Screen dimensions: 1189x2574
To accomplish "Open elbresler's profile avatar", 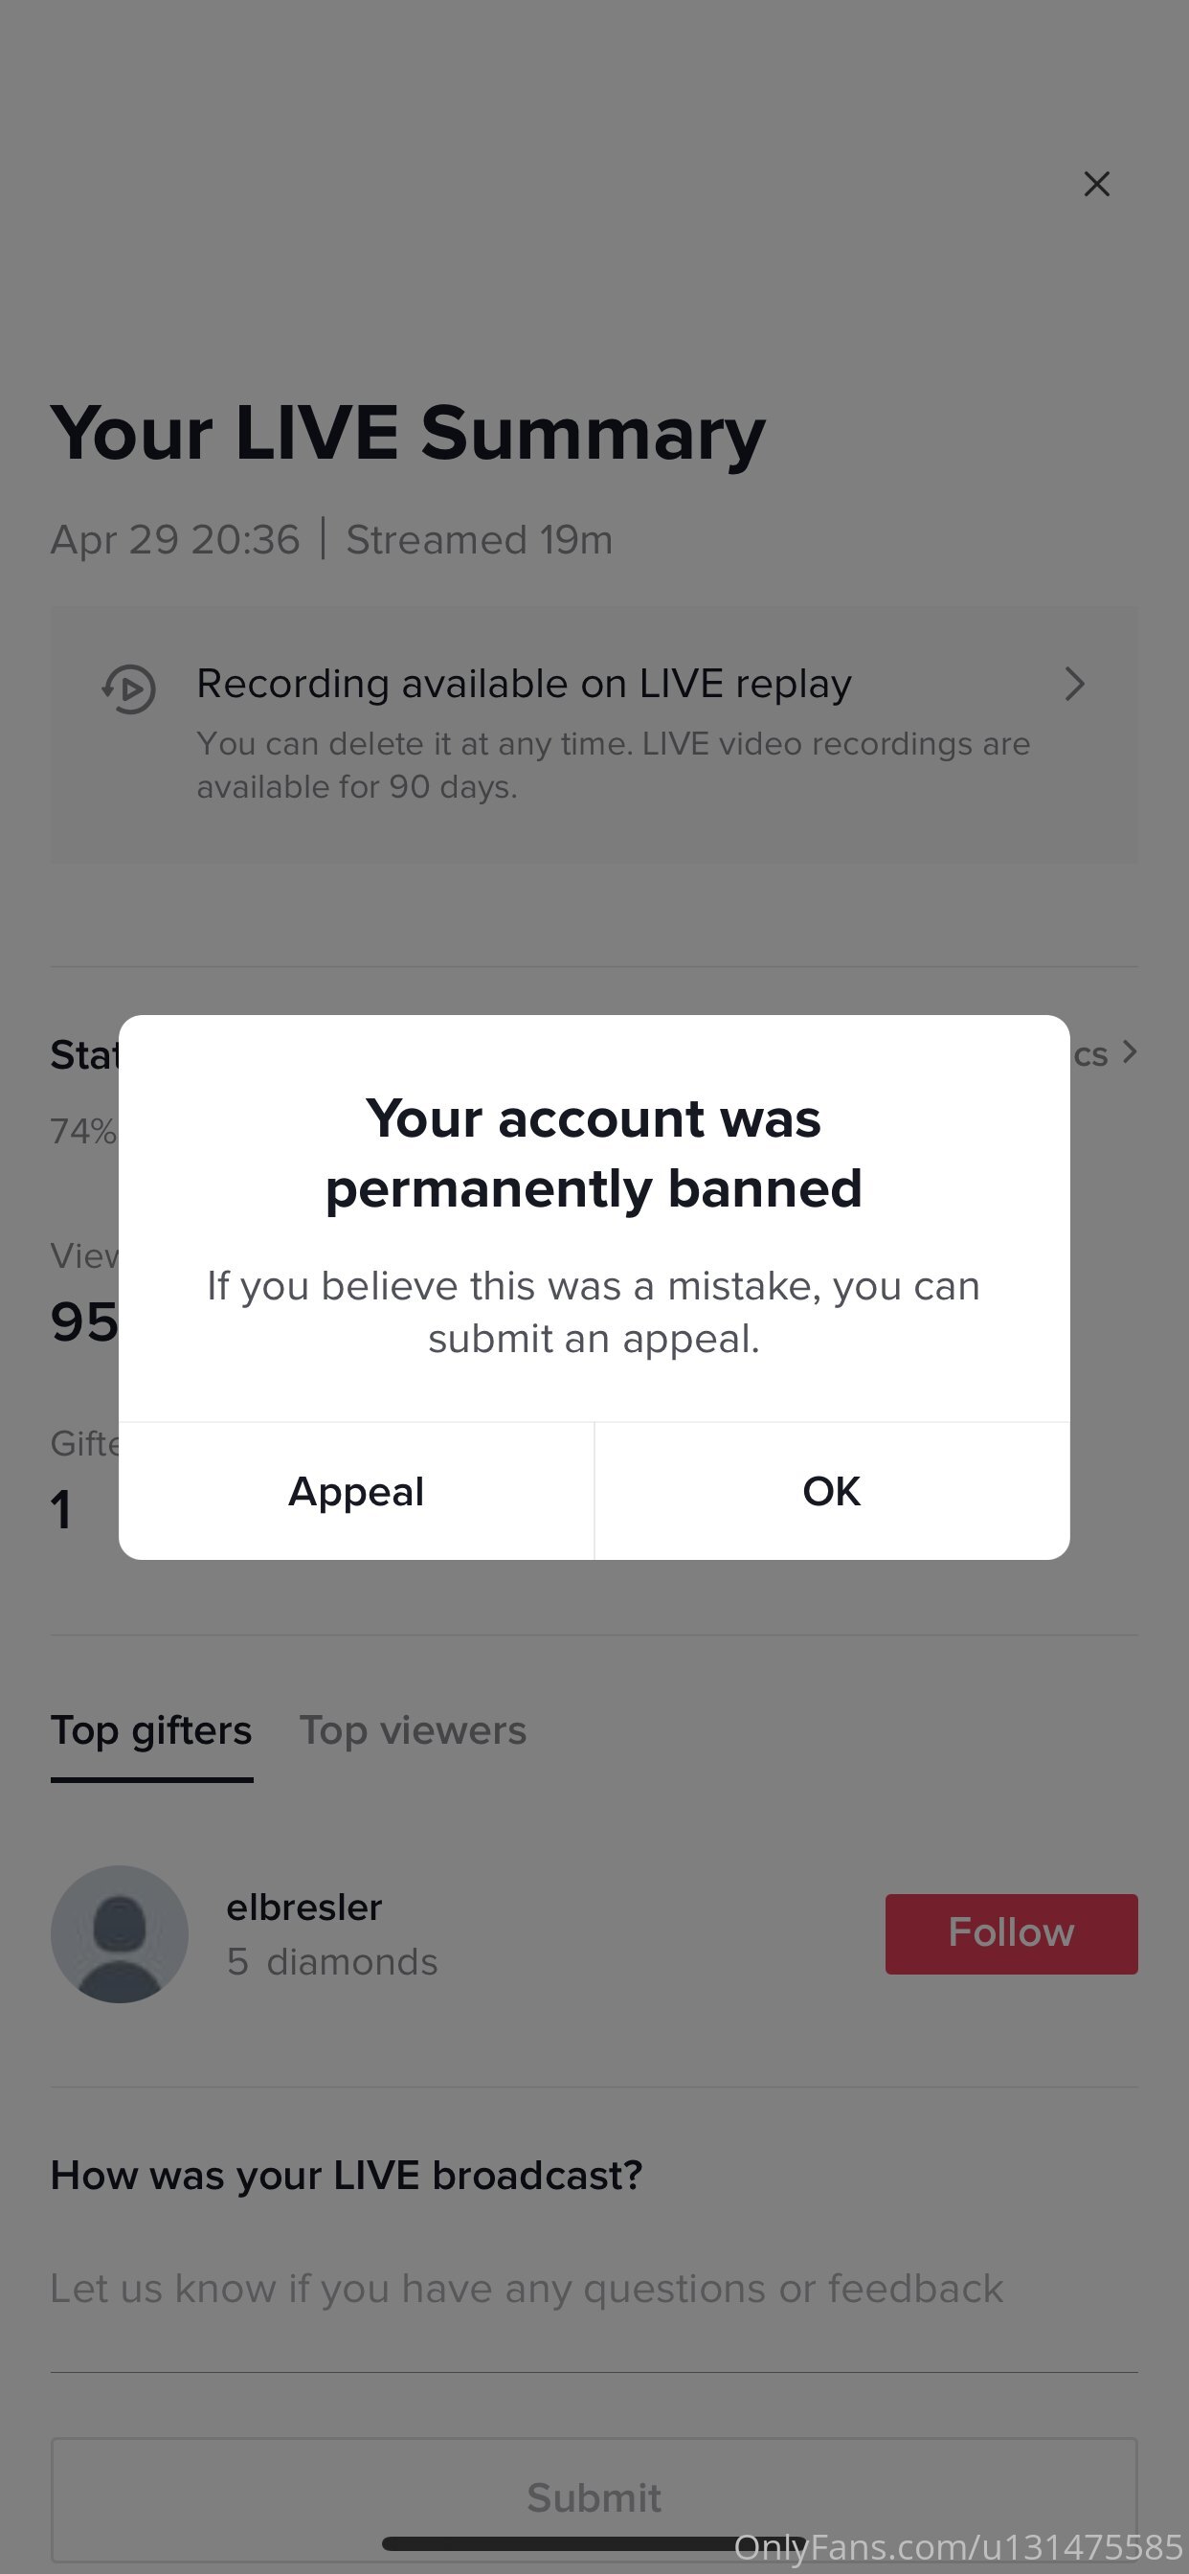I will [120, 1933].
